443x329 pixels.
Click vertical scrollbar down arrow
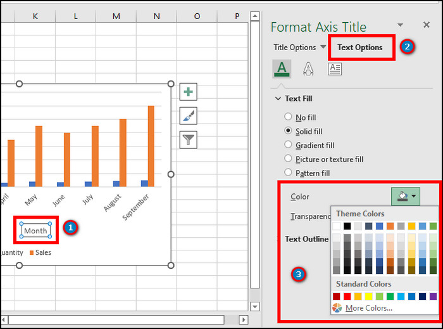[x=255, y=306]
